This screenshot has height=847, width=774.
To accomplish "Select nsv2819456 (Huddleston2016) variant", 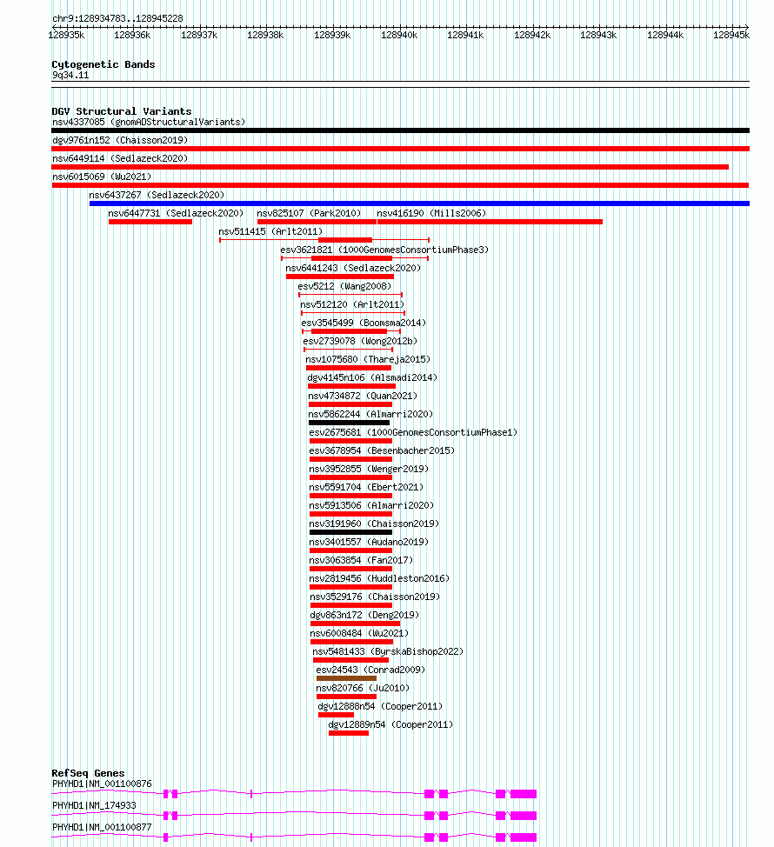I will point(378,579).
